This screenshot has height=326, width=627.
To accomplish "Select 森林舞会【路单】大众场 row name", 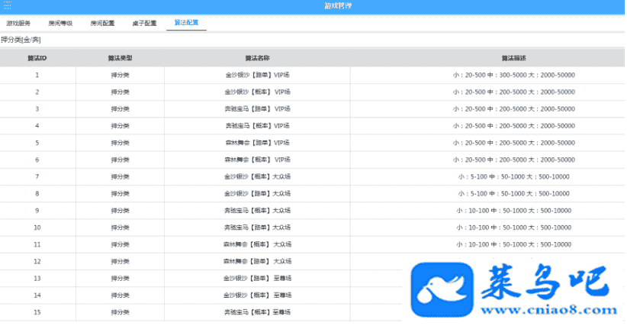I will tap(257, 261).
